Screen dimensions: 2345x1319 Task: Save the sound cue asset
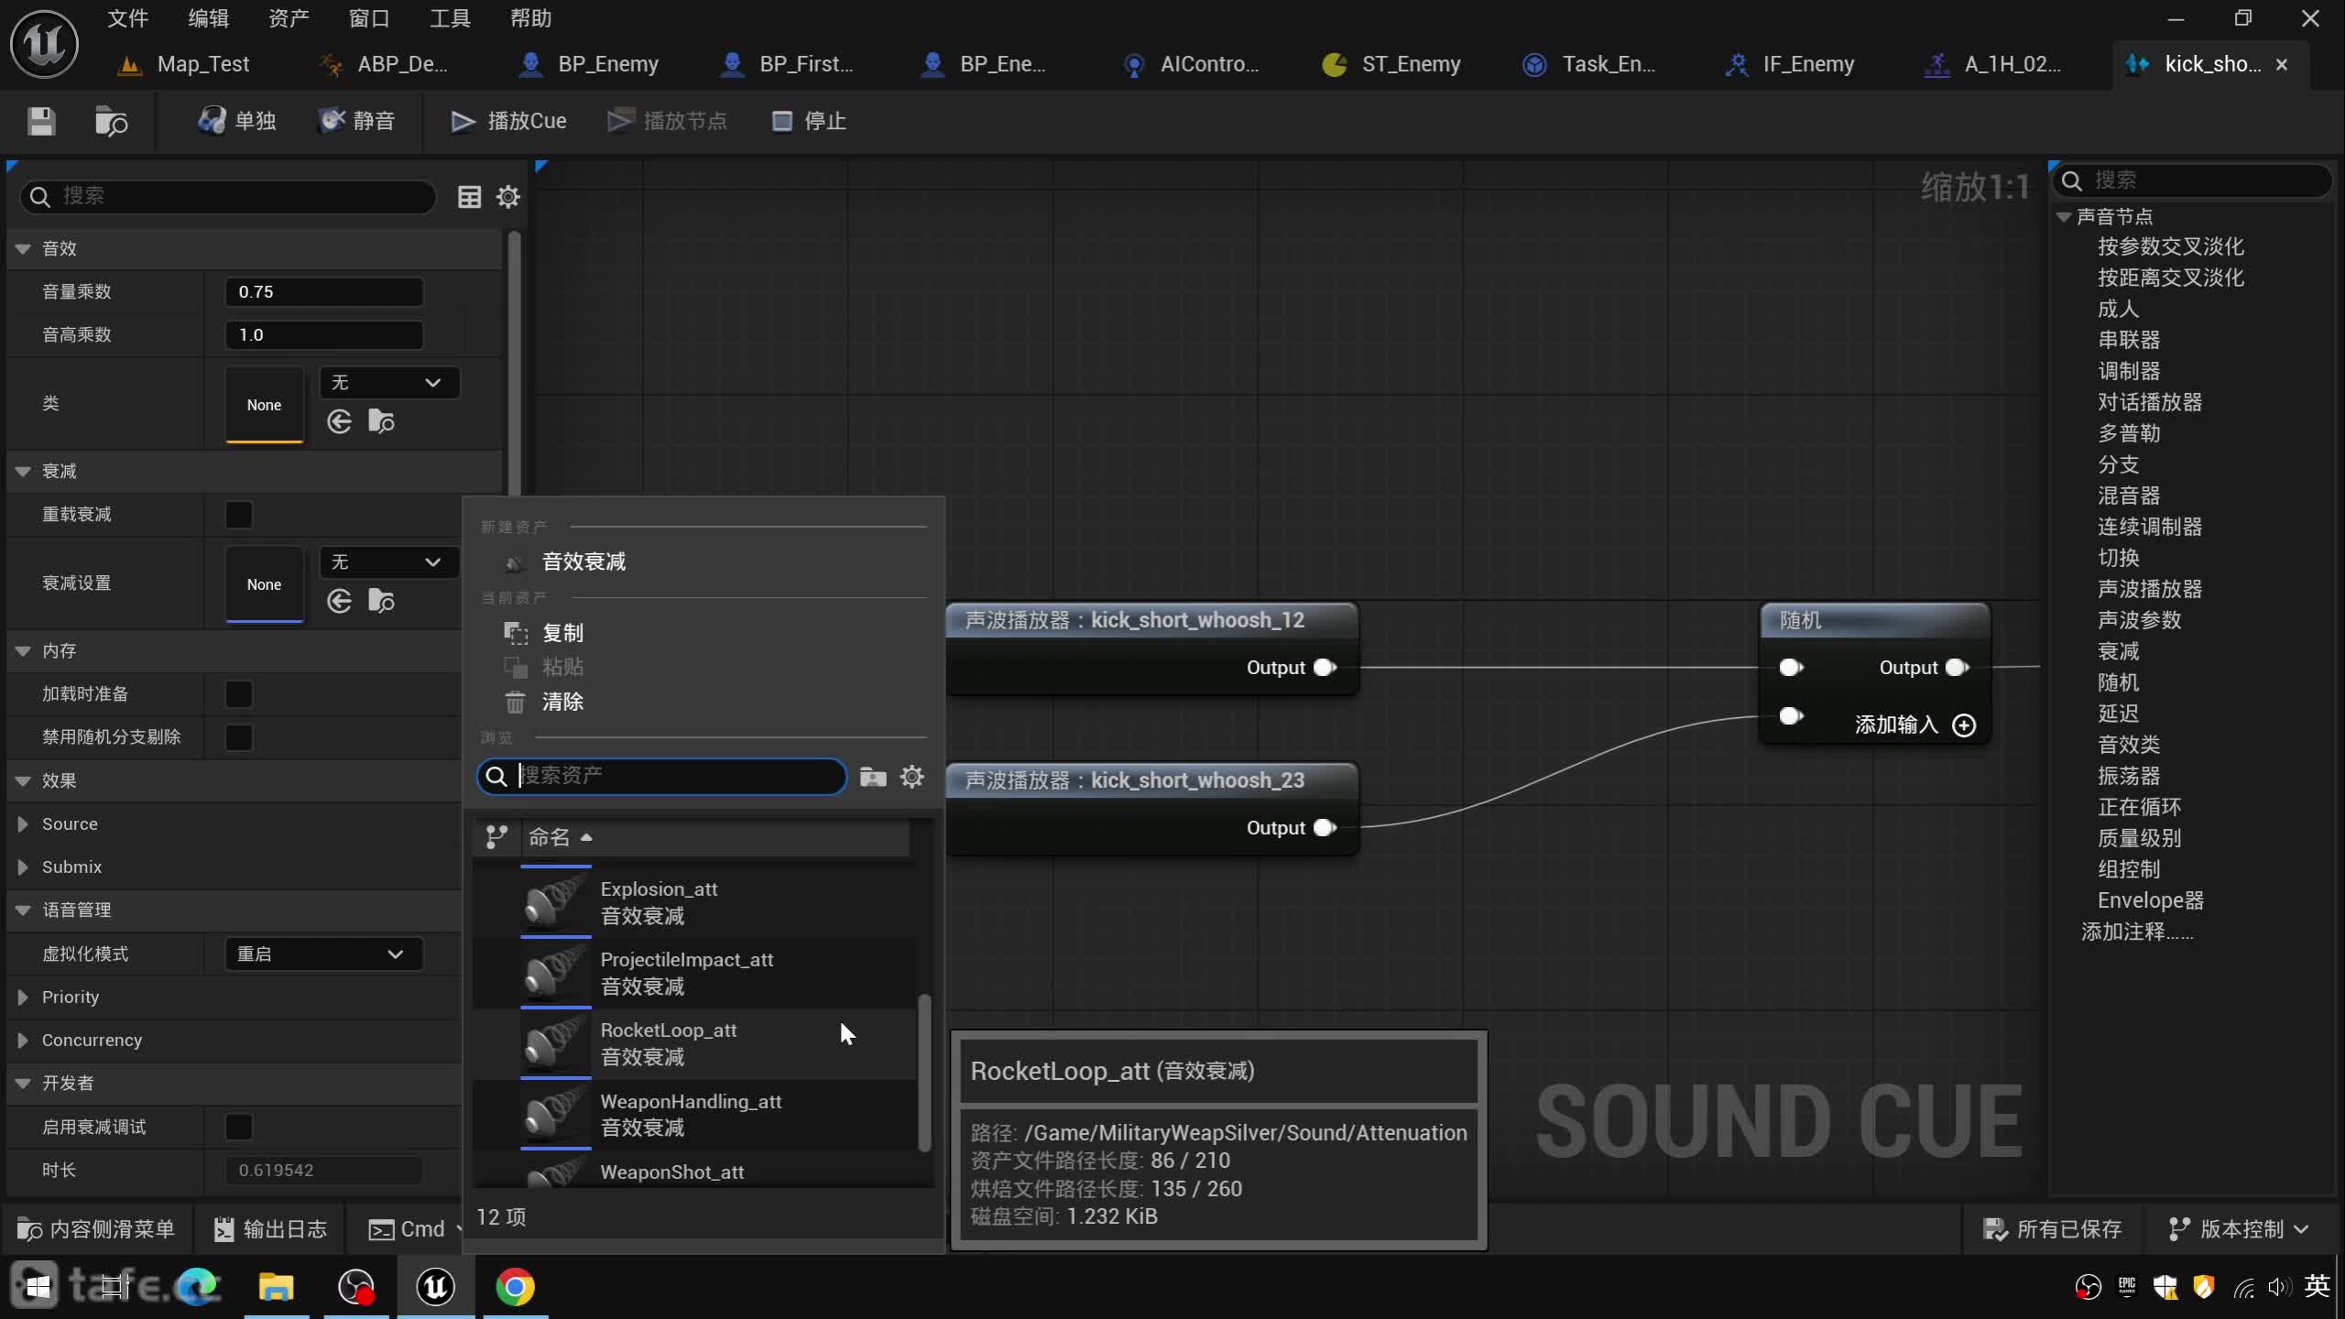[41, 121]
